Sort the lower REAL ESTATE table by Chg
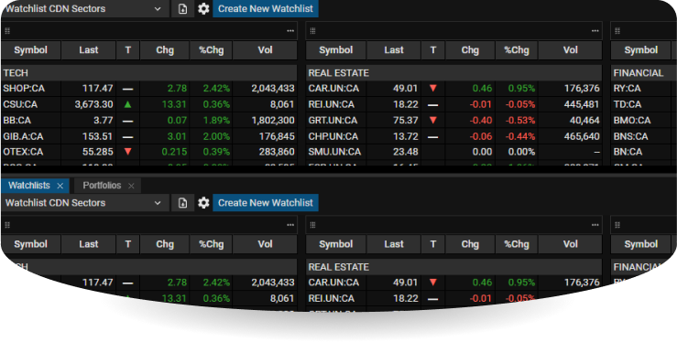 click(470, 244)
